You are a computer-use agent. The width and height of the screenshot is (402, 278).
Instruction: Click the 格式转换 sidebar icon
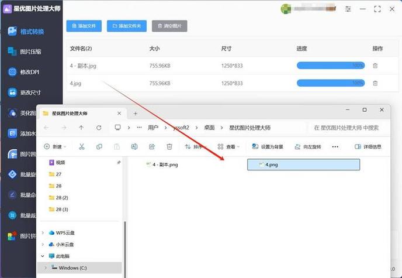click(x=12, y=32)
